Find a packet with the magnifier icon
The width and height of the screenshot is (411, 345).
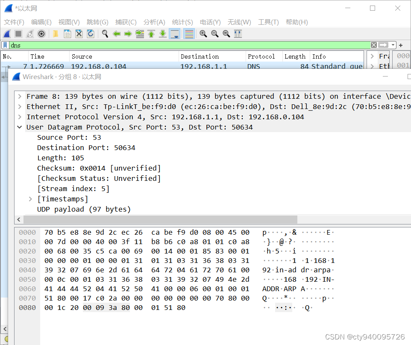pyautogui.click(x=105, y=34)
